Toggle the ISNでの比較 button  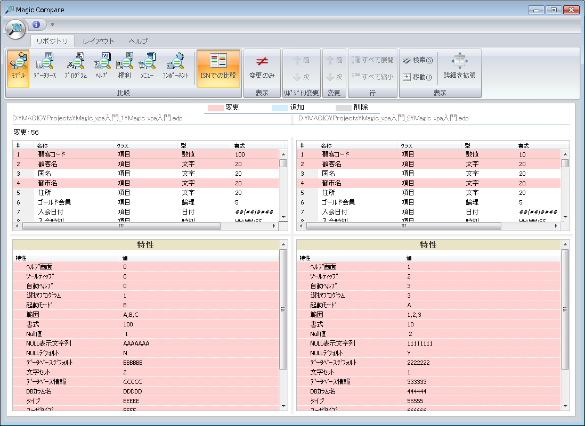click(218, 69)
